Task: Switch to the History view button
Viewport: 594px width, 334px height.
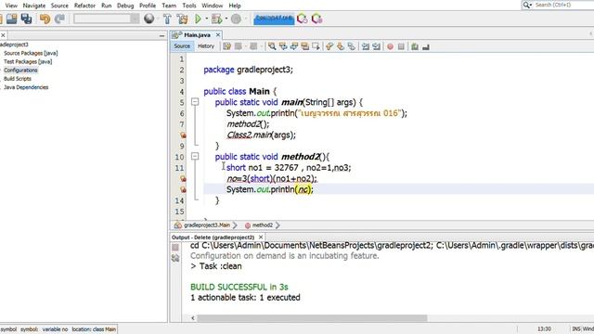Action: click(206, 46)
